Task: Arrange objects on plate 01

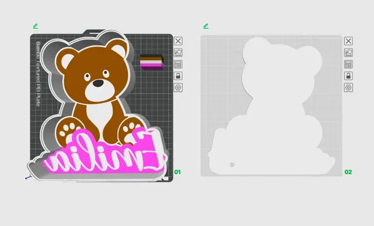Action: [x=178, y=64]
